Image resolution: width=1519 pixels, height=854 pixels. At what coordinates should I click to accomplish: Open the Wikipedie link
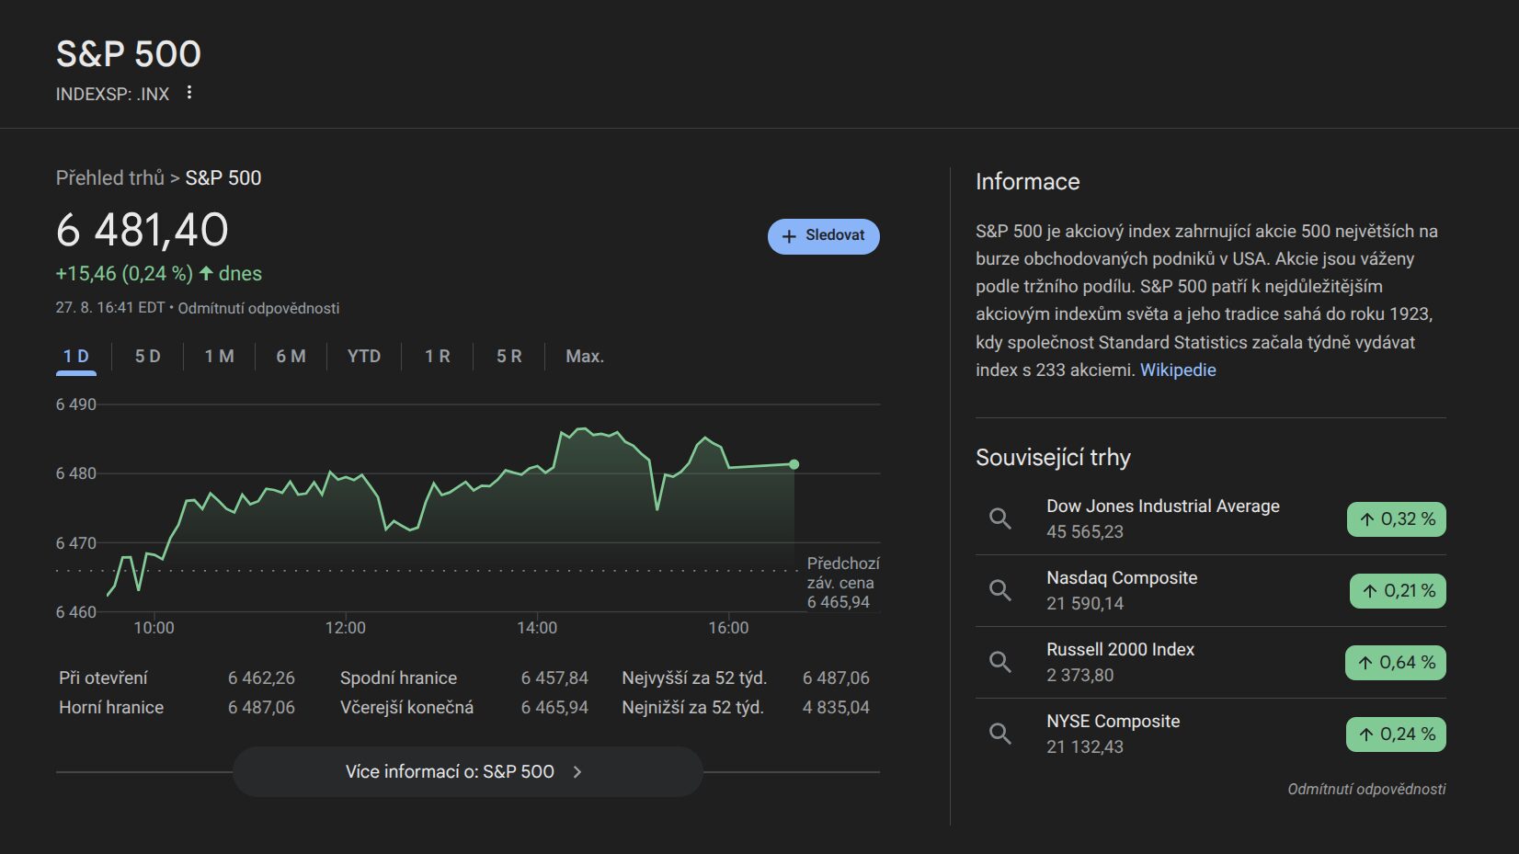[1178, 370]
